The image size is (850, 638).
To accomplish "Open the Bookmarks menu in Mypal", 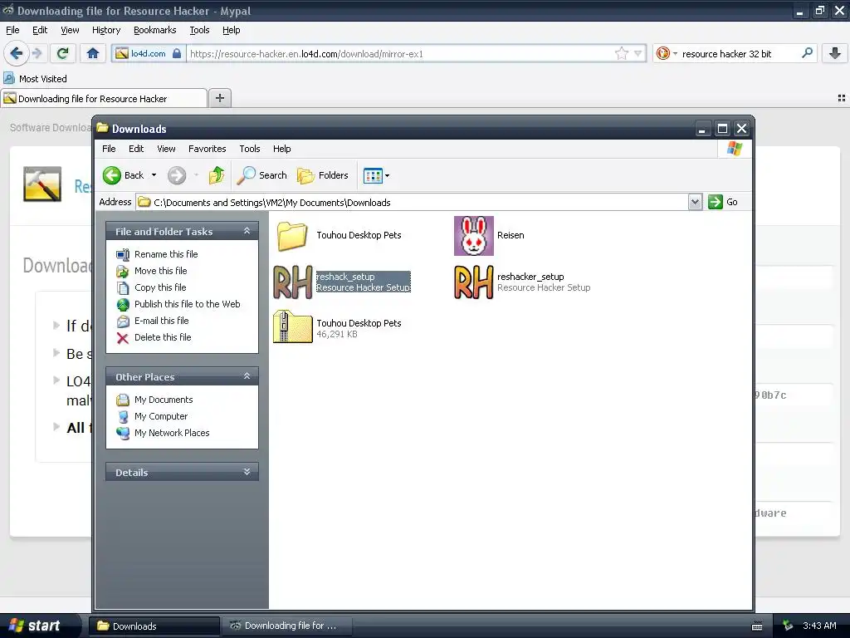I will coord(155,30).
